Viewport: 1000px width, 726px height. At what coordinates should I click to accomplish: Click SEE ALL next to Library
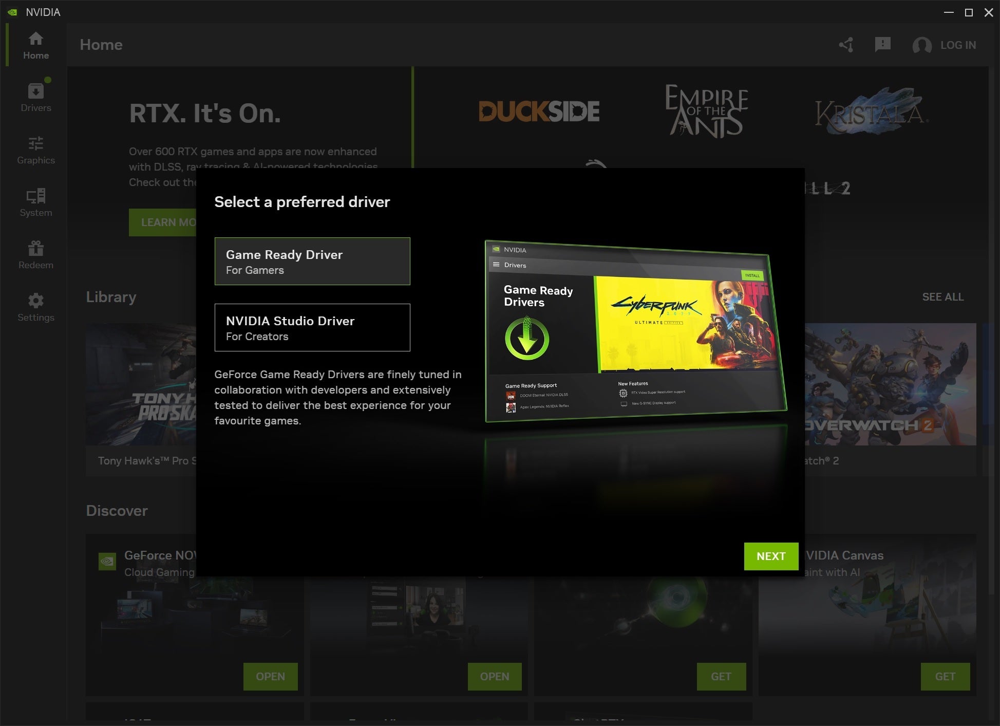click(943, 297)
